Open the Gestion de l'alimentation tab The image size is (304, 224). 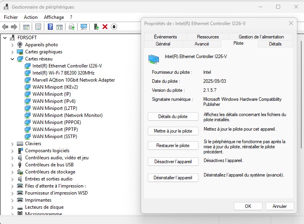coord(261,37)
